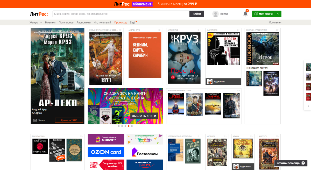Open the Промокод menu item

(x=121, y=23)
